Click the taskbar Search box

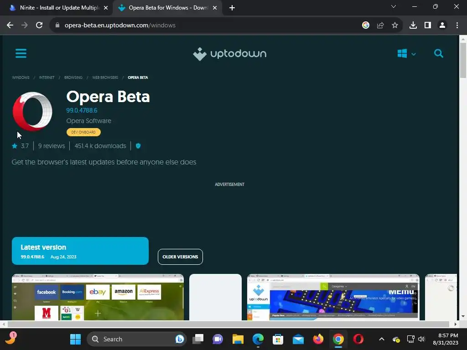pyautogui.click(x=136, y=339)
